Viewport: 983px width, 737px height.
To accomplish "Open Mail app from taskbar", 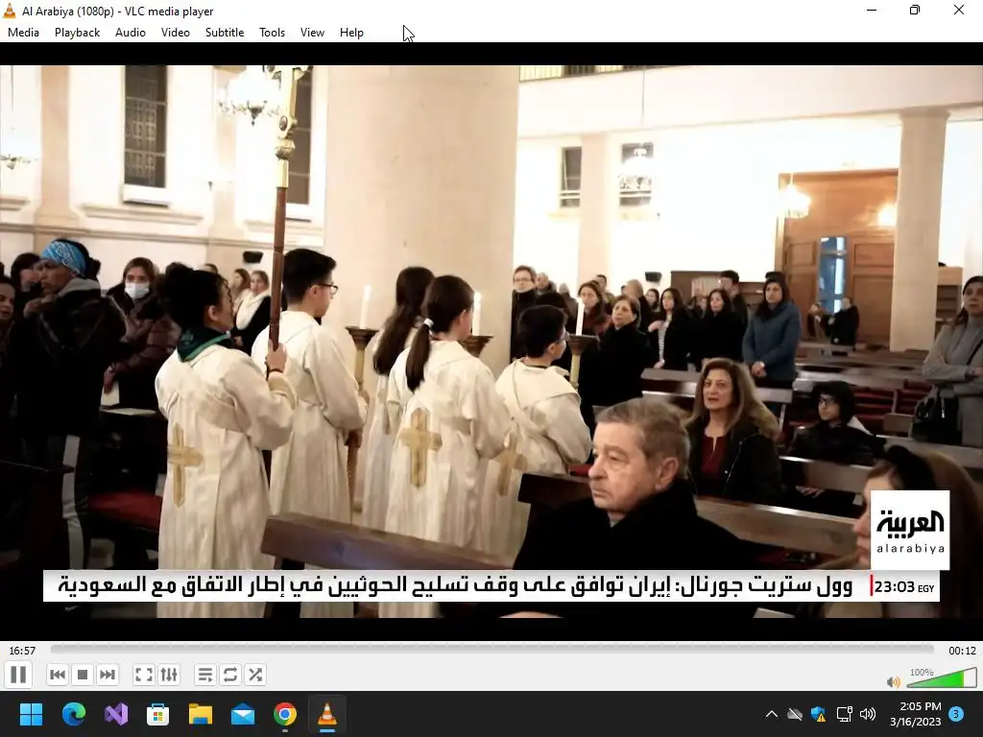I will pyautogui.click(x=243, y=714).
